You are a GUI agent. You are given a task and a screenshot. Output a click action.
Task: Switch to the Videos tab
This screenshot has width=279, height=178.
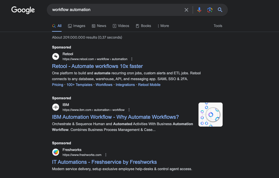click(x=121, y=26)
